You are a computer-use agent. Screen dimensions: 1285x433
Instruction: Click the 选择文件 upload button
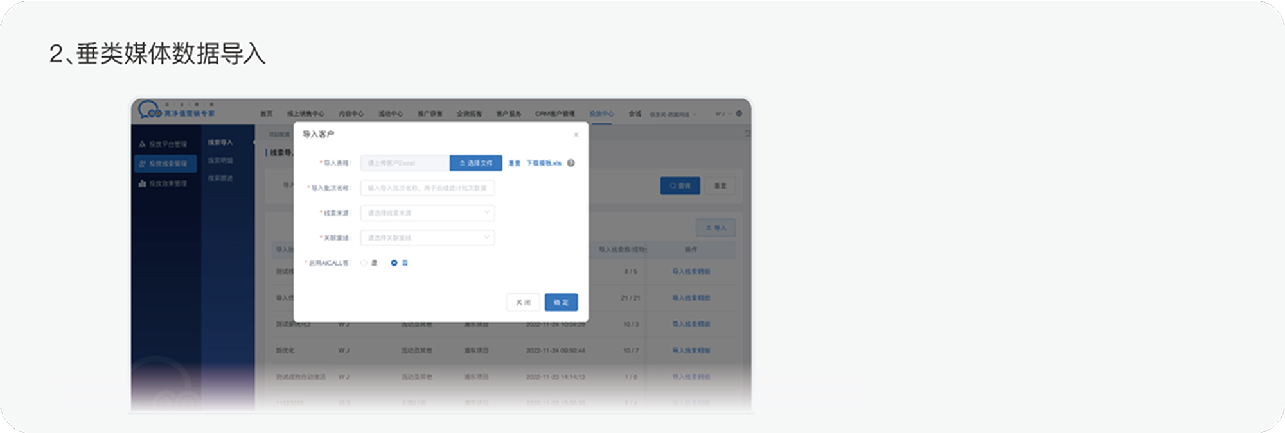(475, 163)
